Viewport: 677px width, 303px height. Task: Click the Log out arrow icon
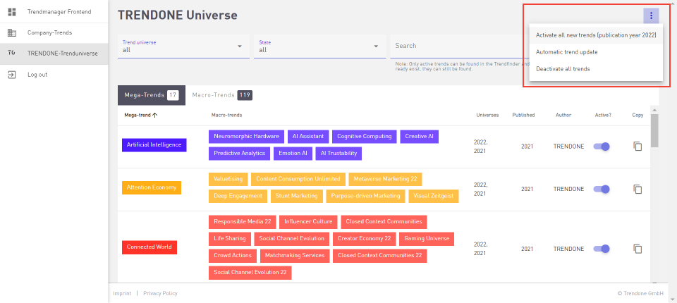(x=12, y=75)
